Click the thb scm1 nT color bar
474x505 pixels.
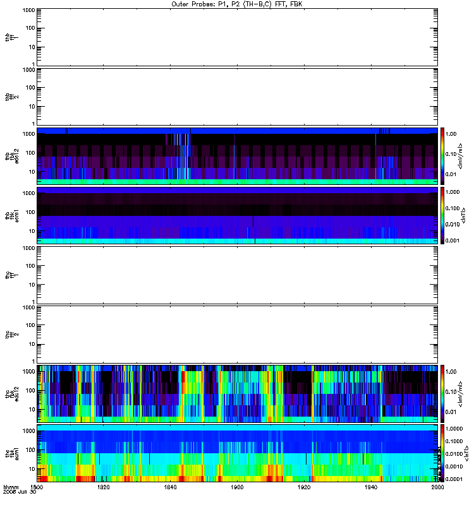(x=442, y=215)
